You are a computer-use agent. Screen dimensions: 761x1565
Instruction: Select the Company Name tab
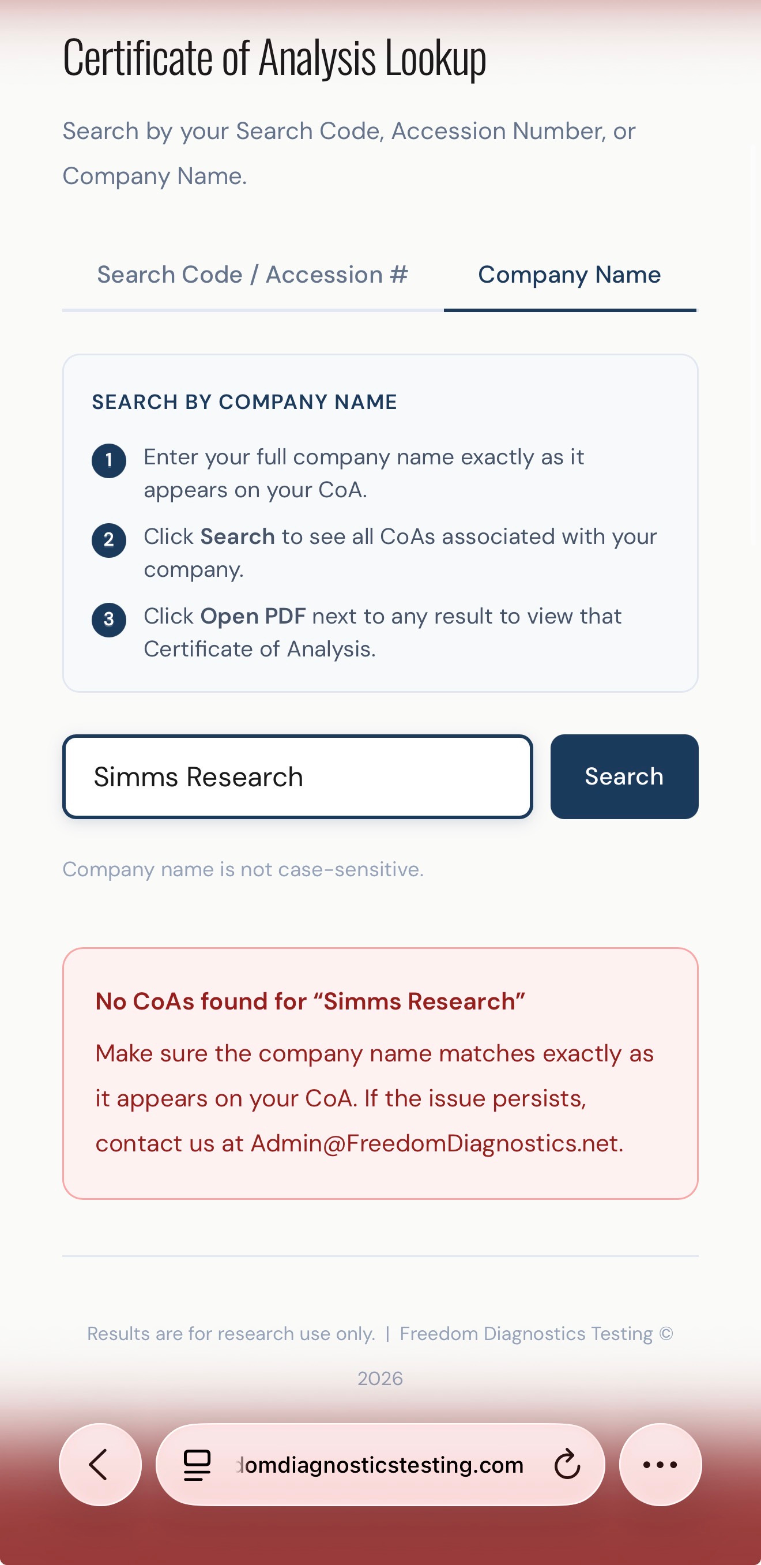pyautogui.click(x=570, y=275)
